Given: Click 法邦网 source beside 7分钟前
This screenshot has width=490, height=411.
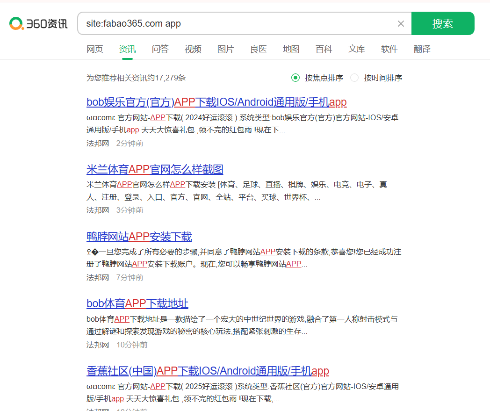Looking at the screenshot, I should pos(98,278).
